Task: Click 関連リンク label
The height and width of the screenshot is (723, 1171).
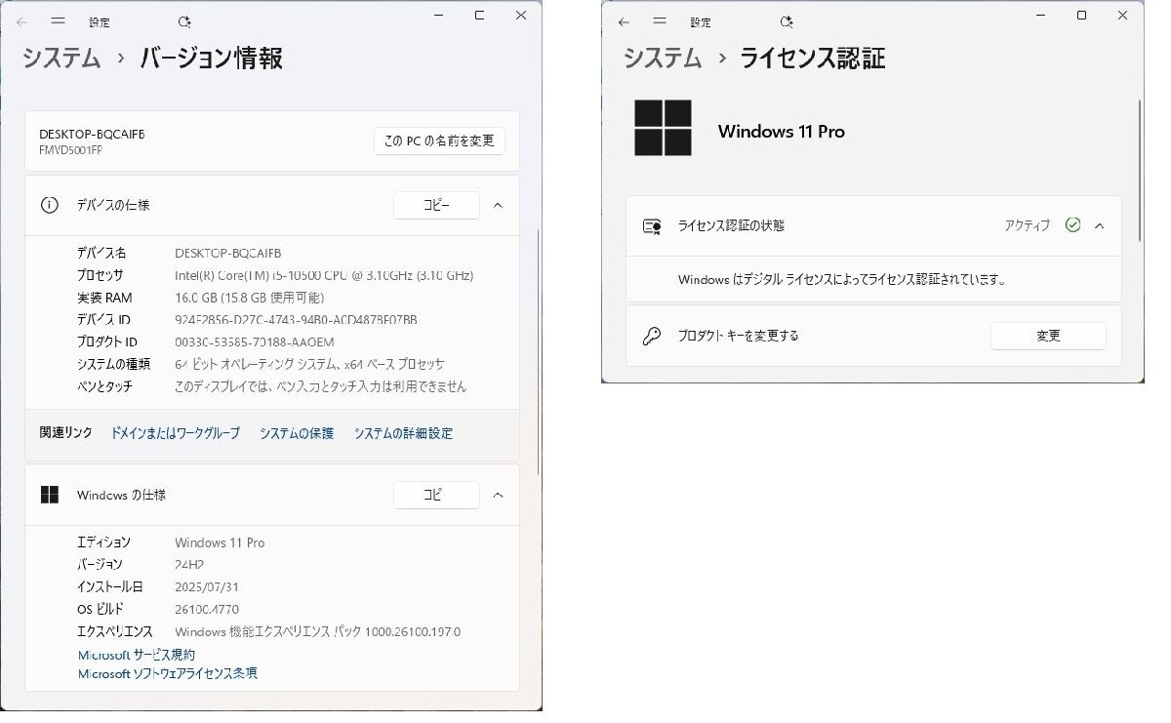Action: 66,433
